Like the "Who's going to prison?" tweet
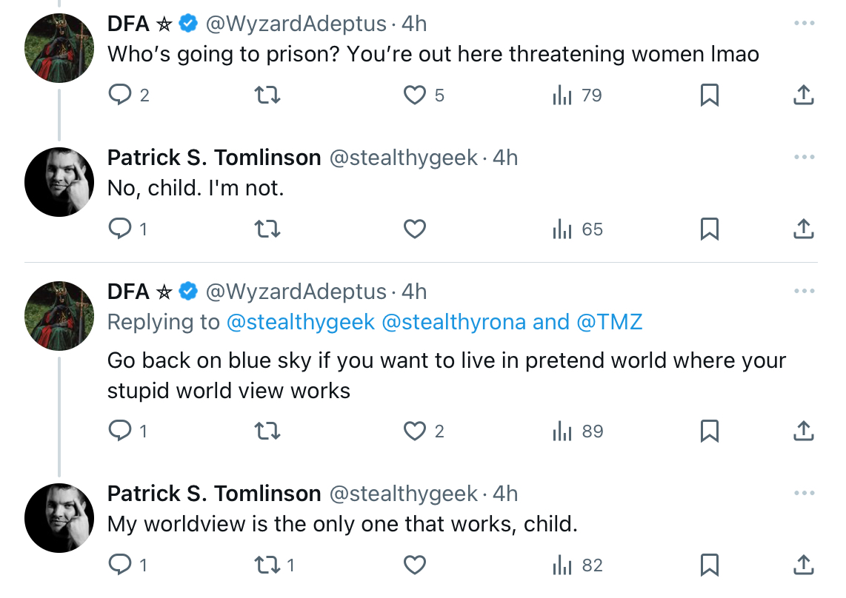The width and height of the screenshot is (846, 598). [x=415, y=95]
